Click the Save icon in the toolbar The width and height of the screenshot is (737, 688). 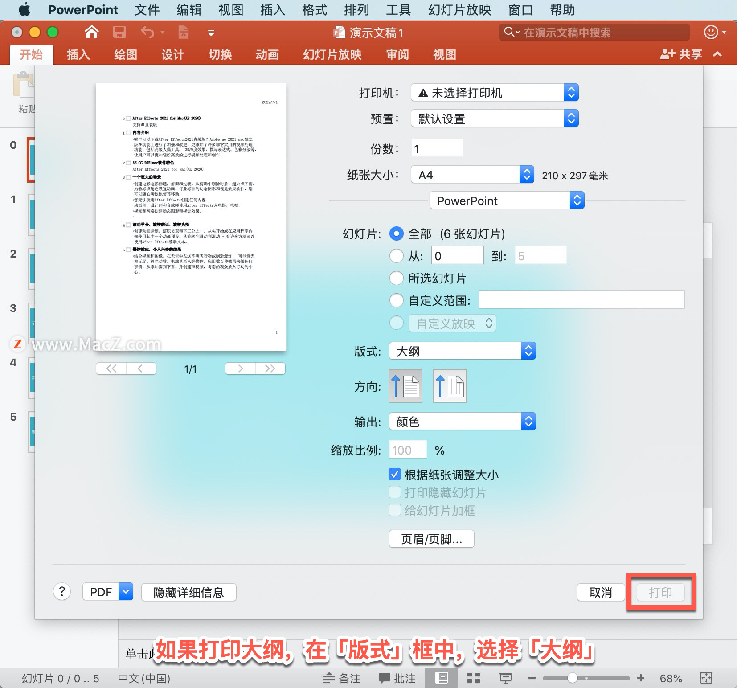pos(119,33)
